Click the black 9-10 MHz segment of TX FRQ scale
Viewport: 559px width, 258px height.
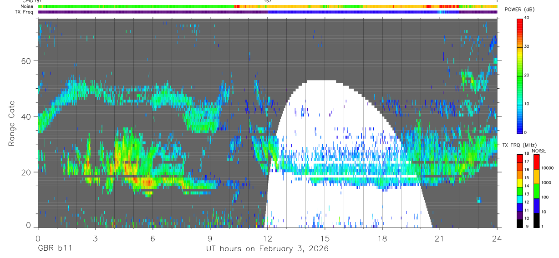pyautogui.click(x=520, y=223)
